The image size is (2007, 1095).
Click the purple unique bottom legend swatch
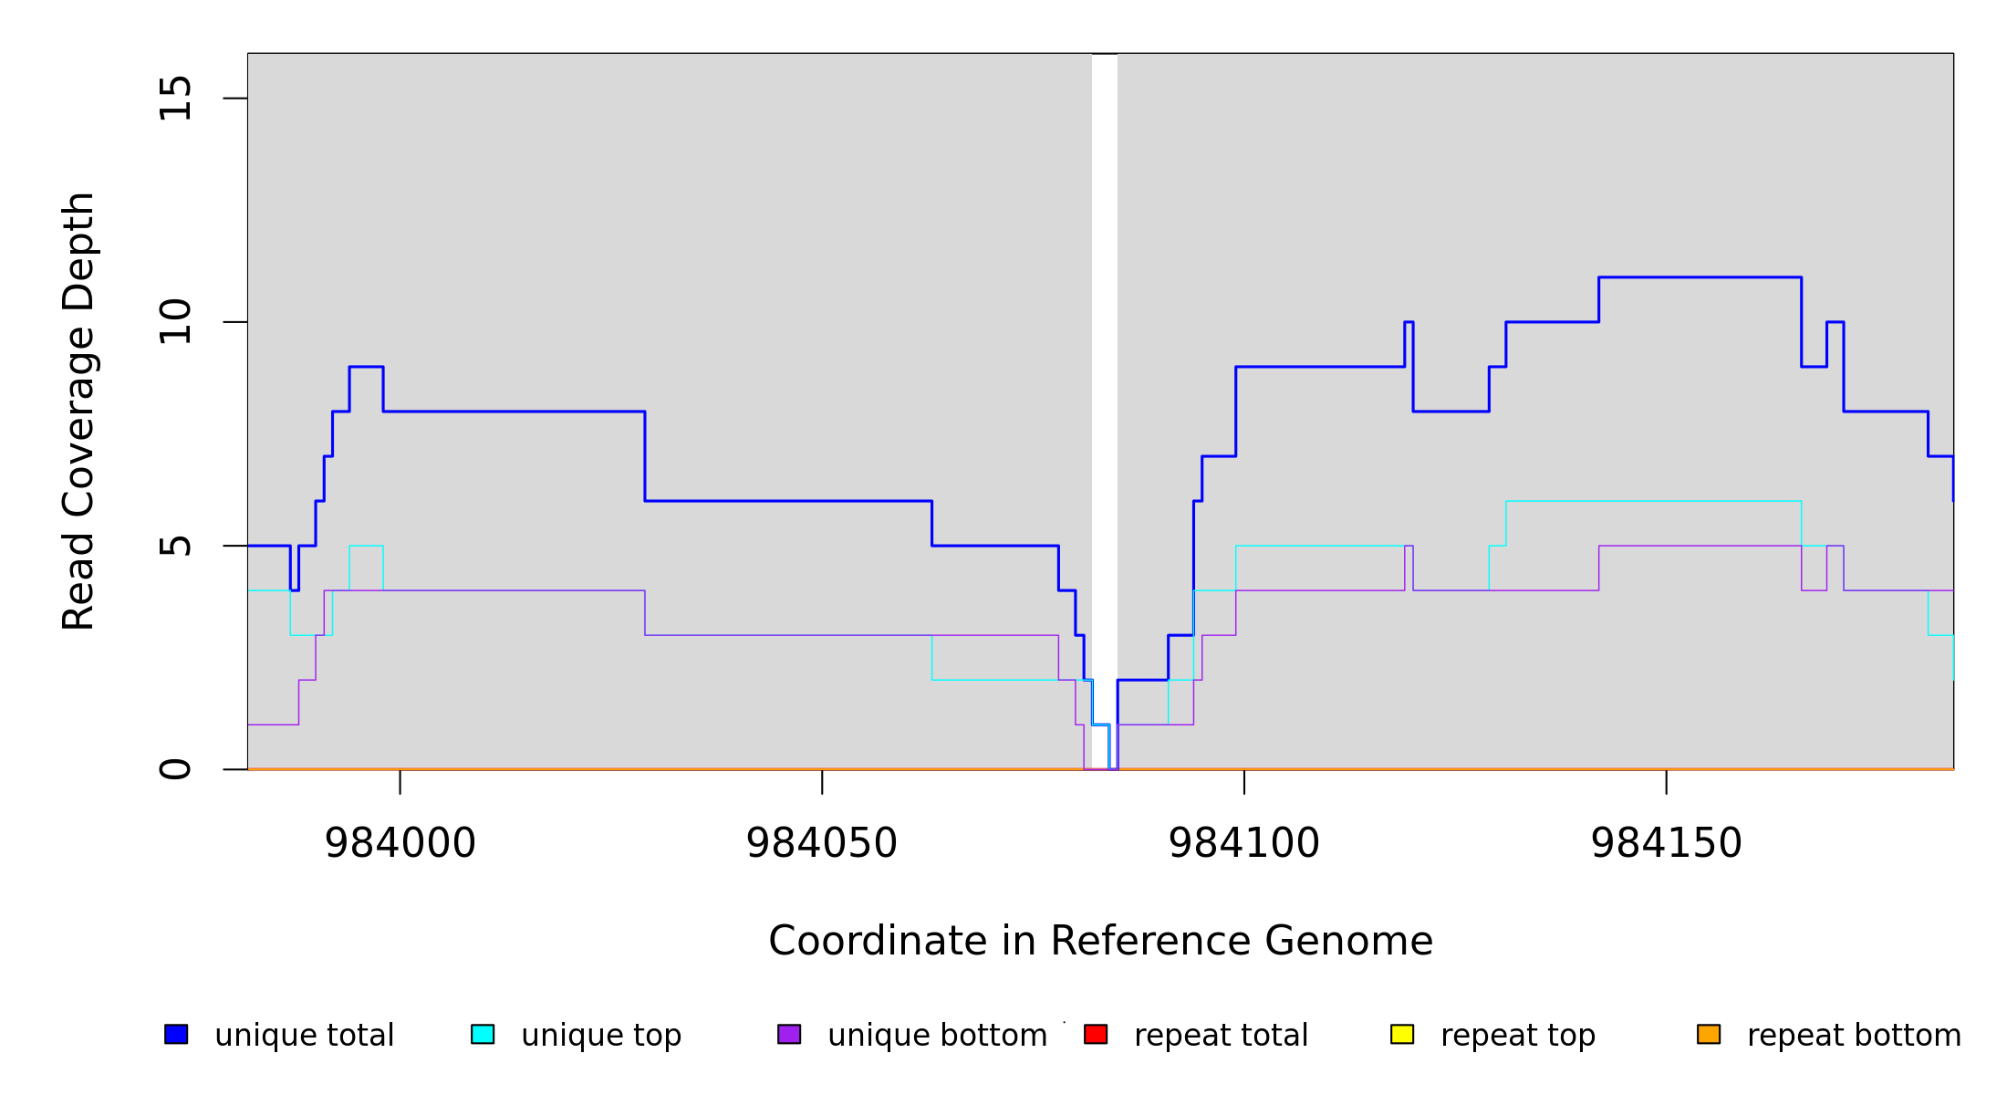789,1034
